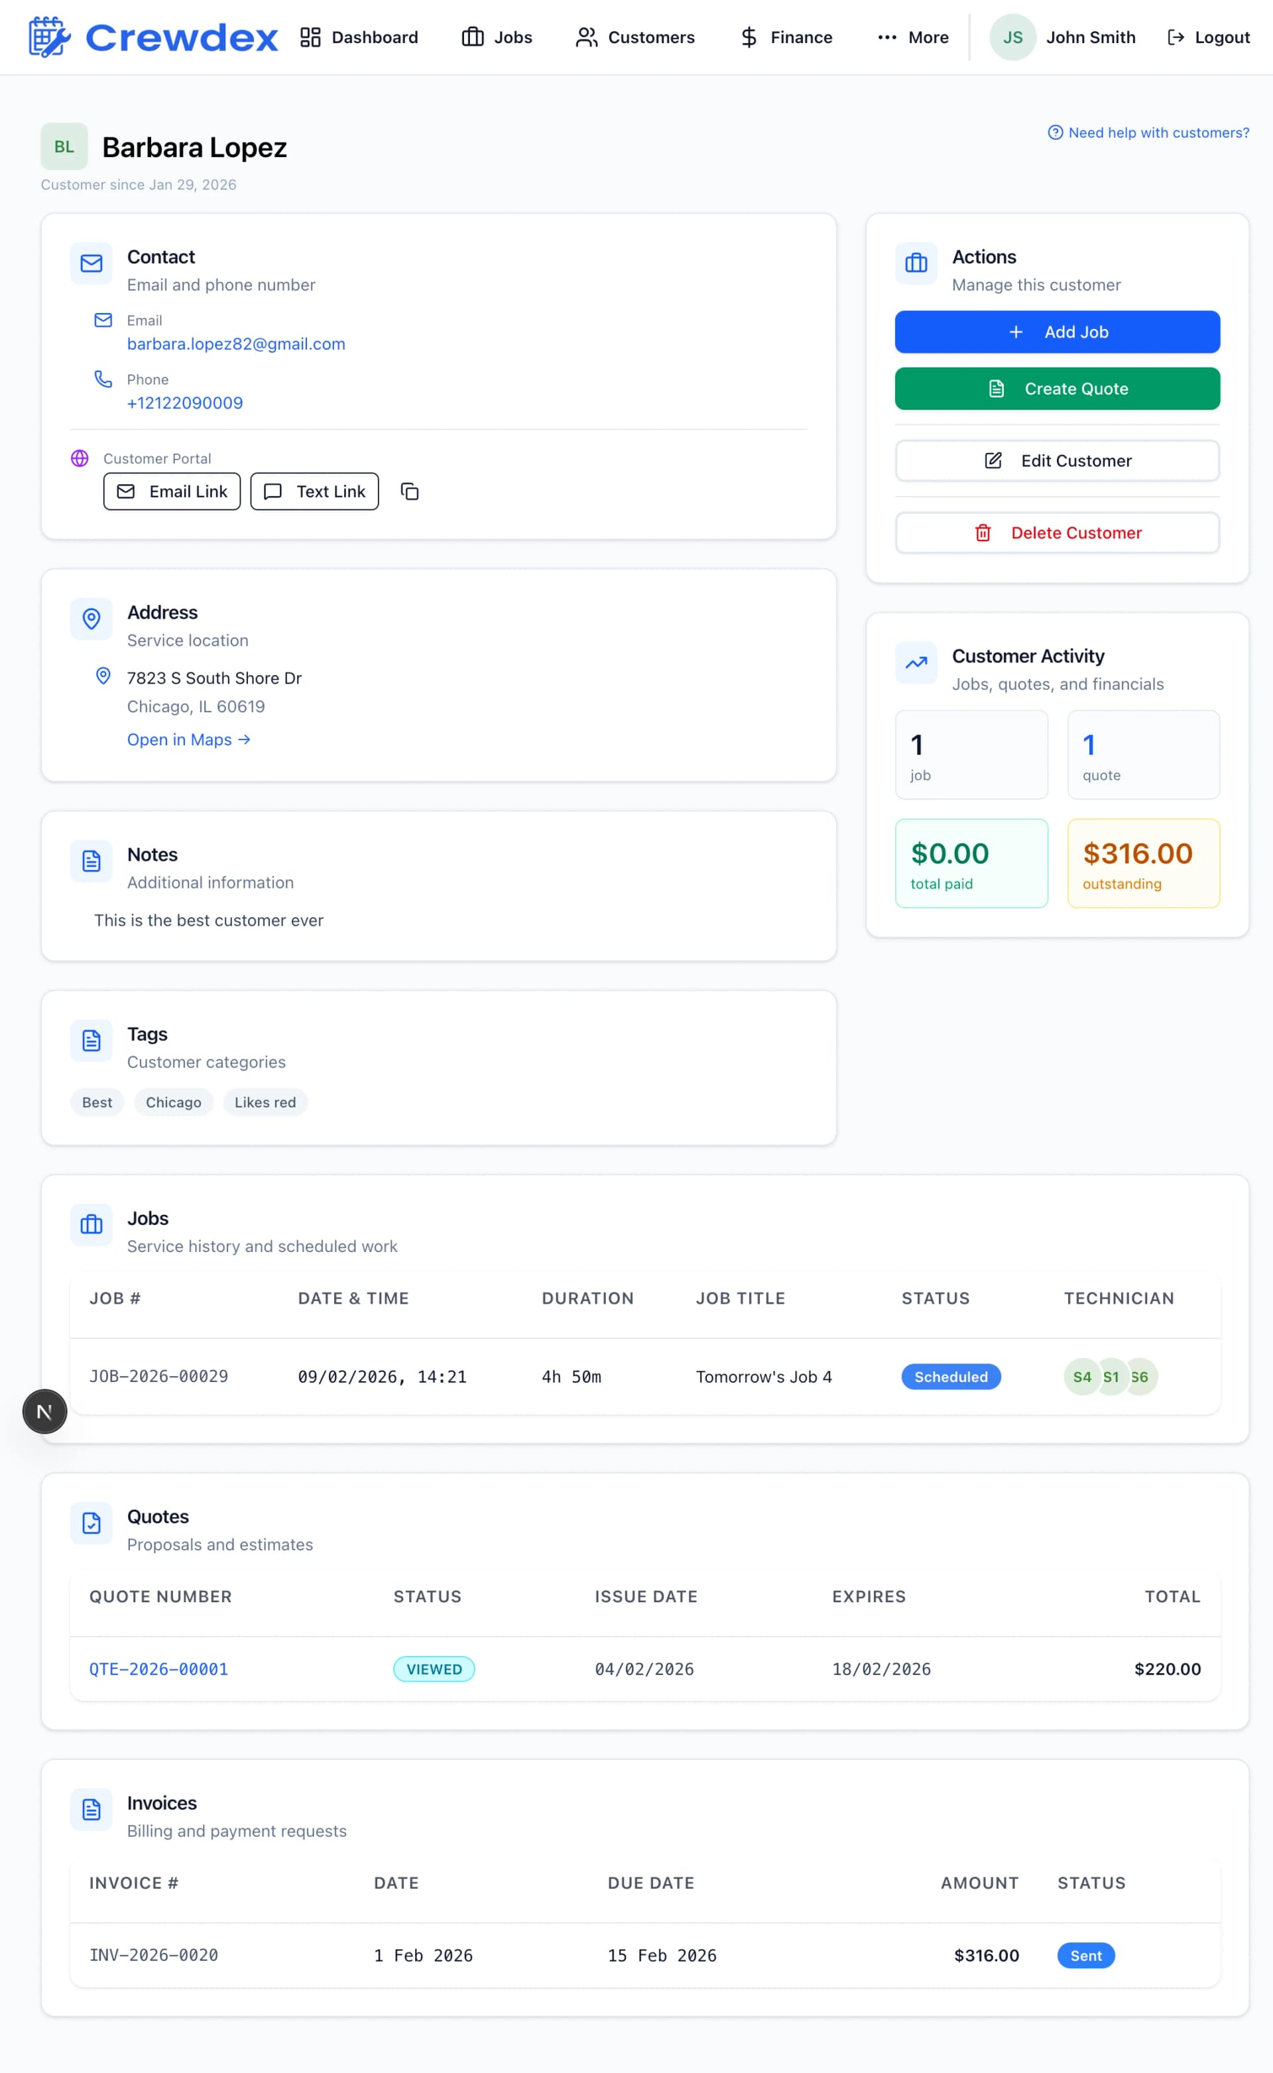Click the Jobs section briefcase icon
Viewport: 1273px width, 2073px height.
[x=91, y=1225]
